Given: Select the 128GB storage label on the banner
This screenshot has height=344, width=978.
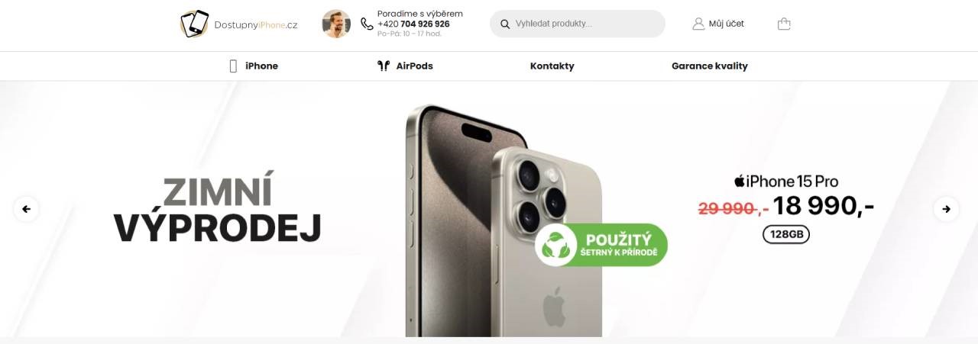Looking at the screenshot, I should (x=786, y=235).
